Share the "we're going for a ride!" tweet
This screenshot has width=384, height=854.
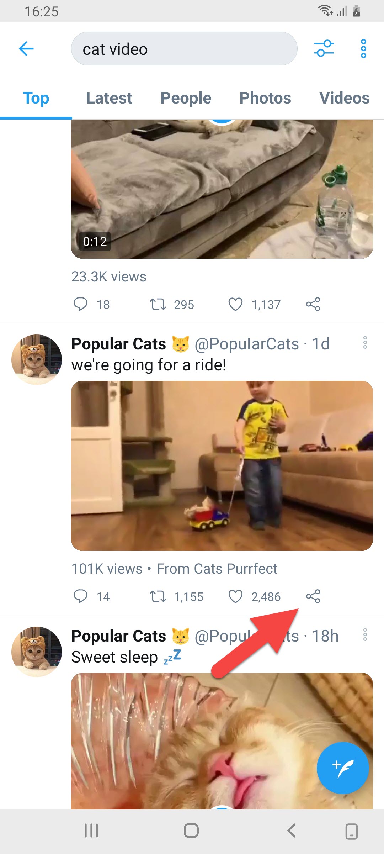click(x=313, y=596)
